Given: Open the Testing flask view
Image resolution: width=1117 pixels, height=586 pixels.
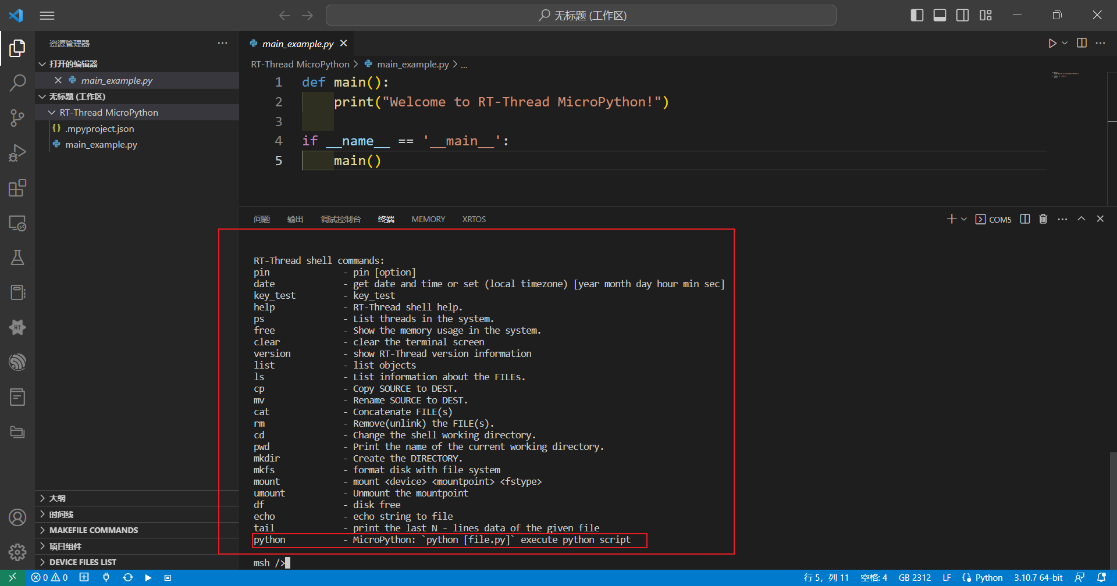Looking at the screenshot, I should click(x=17, y=258).
